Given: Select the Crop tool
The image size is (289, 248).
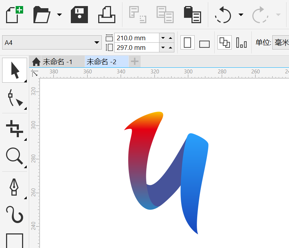Looking at the screenshot, I should click(x=14, y=129).
